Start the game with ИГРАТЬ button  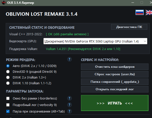(x=115, y=103)
